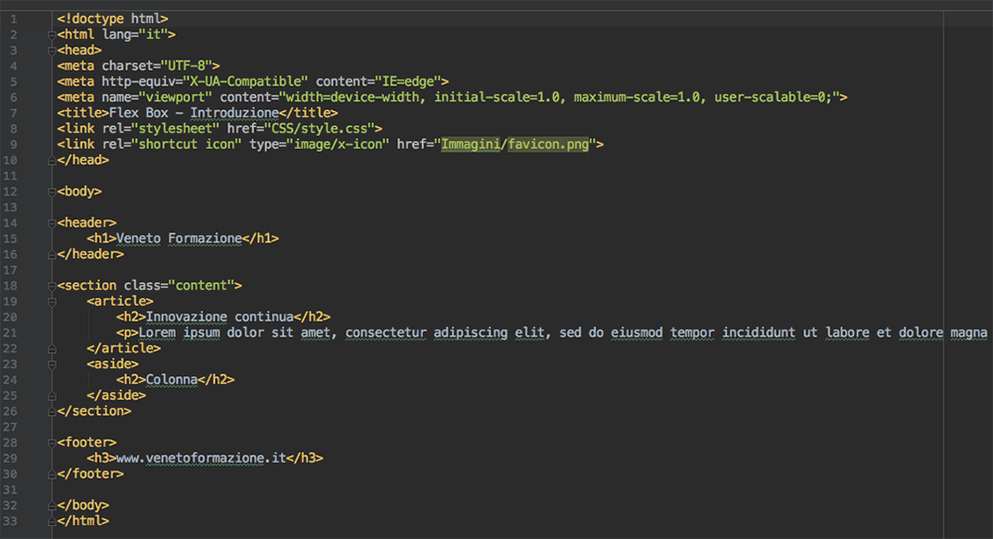Place cursor in the doctype html declaration

click(112, 19)
